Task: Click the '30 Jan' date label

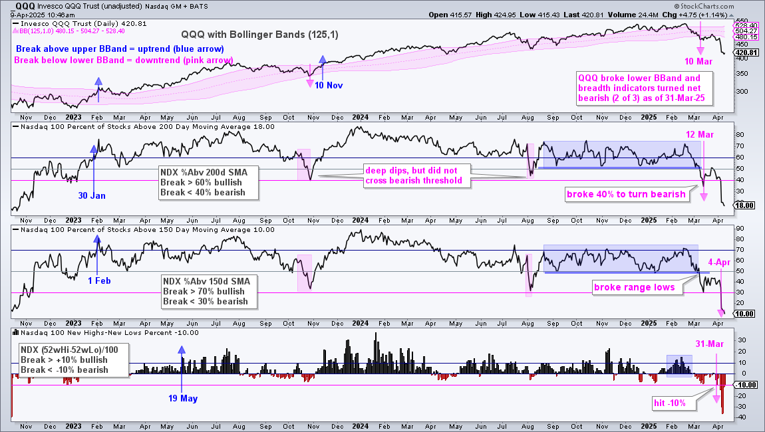Action: [x=92, y=195]
